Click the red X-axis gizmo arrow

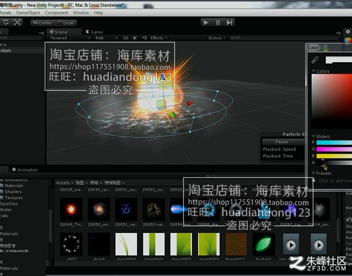point(190,104)
